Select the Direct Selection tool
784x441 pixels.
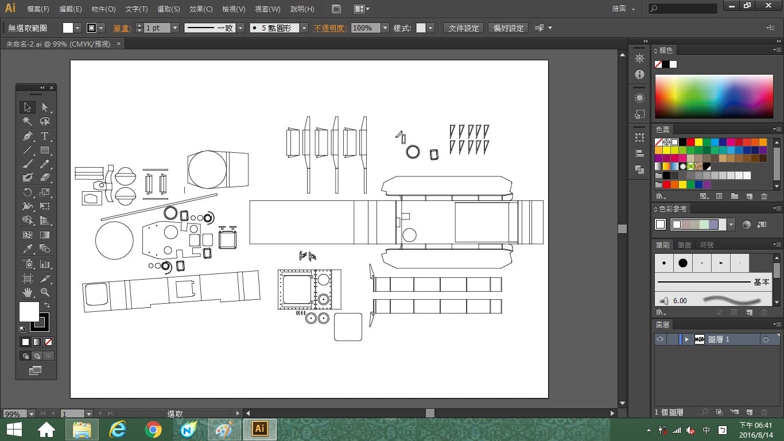pyautogui.click(x=45, y=107)
